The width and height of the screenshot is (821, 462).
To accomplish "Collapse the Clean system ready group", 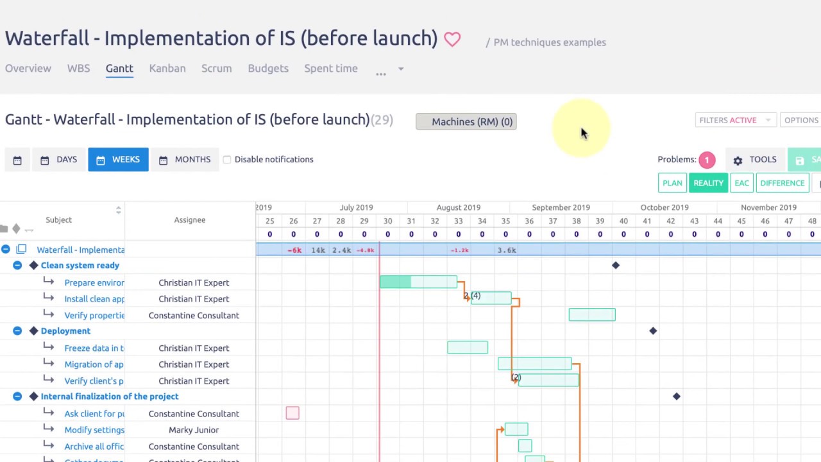I will click(x=17, y=266).
